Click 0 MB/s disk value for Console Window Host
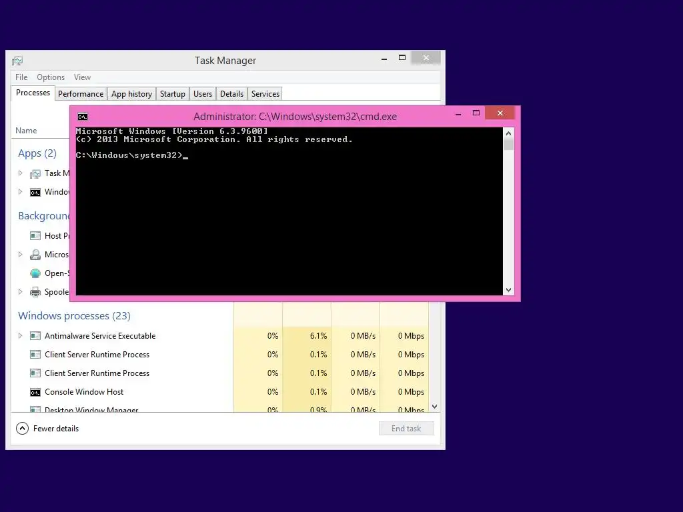683x512 pixels. pos(363,392)
